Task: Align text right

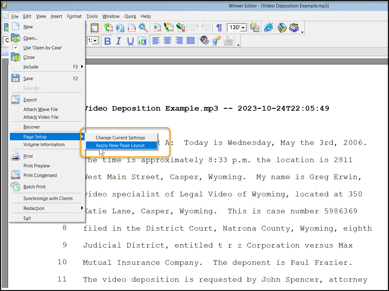Action: click(x=179, y=41)
